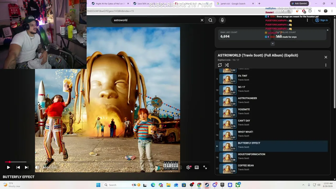Open the clock showing 12:05 AM

pyautogui.click(x=328, y=185)
